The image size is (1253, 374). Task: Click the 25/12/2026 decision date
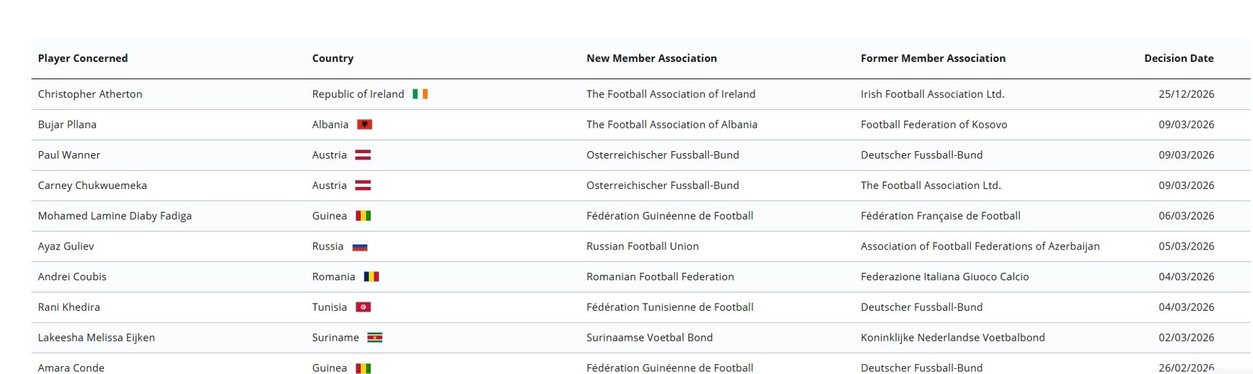pos(1186,94)
